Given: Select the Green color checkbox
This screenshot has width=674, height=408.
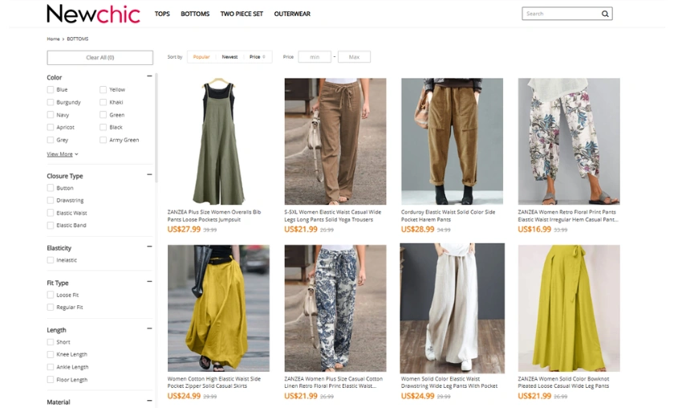Looking at the screenshot, I should (103, 115).
